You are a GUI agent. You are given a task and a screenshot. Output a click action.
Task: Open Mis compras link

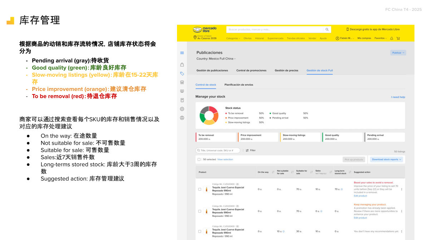coord(364,38)
